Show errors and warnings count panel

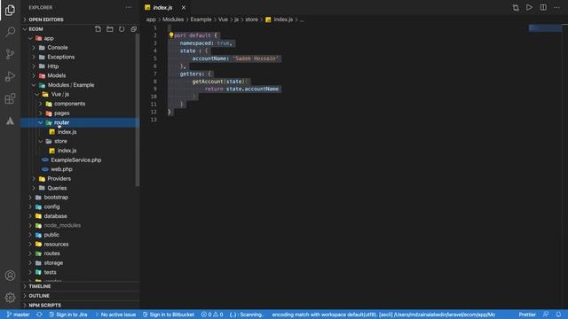point(212,315)
